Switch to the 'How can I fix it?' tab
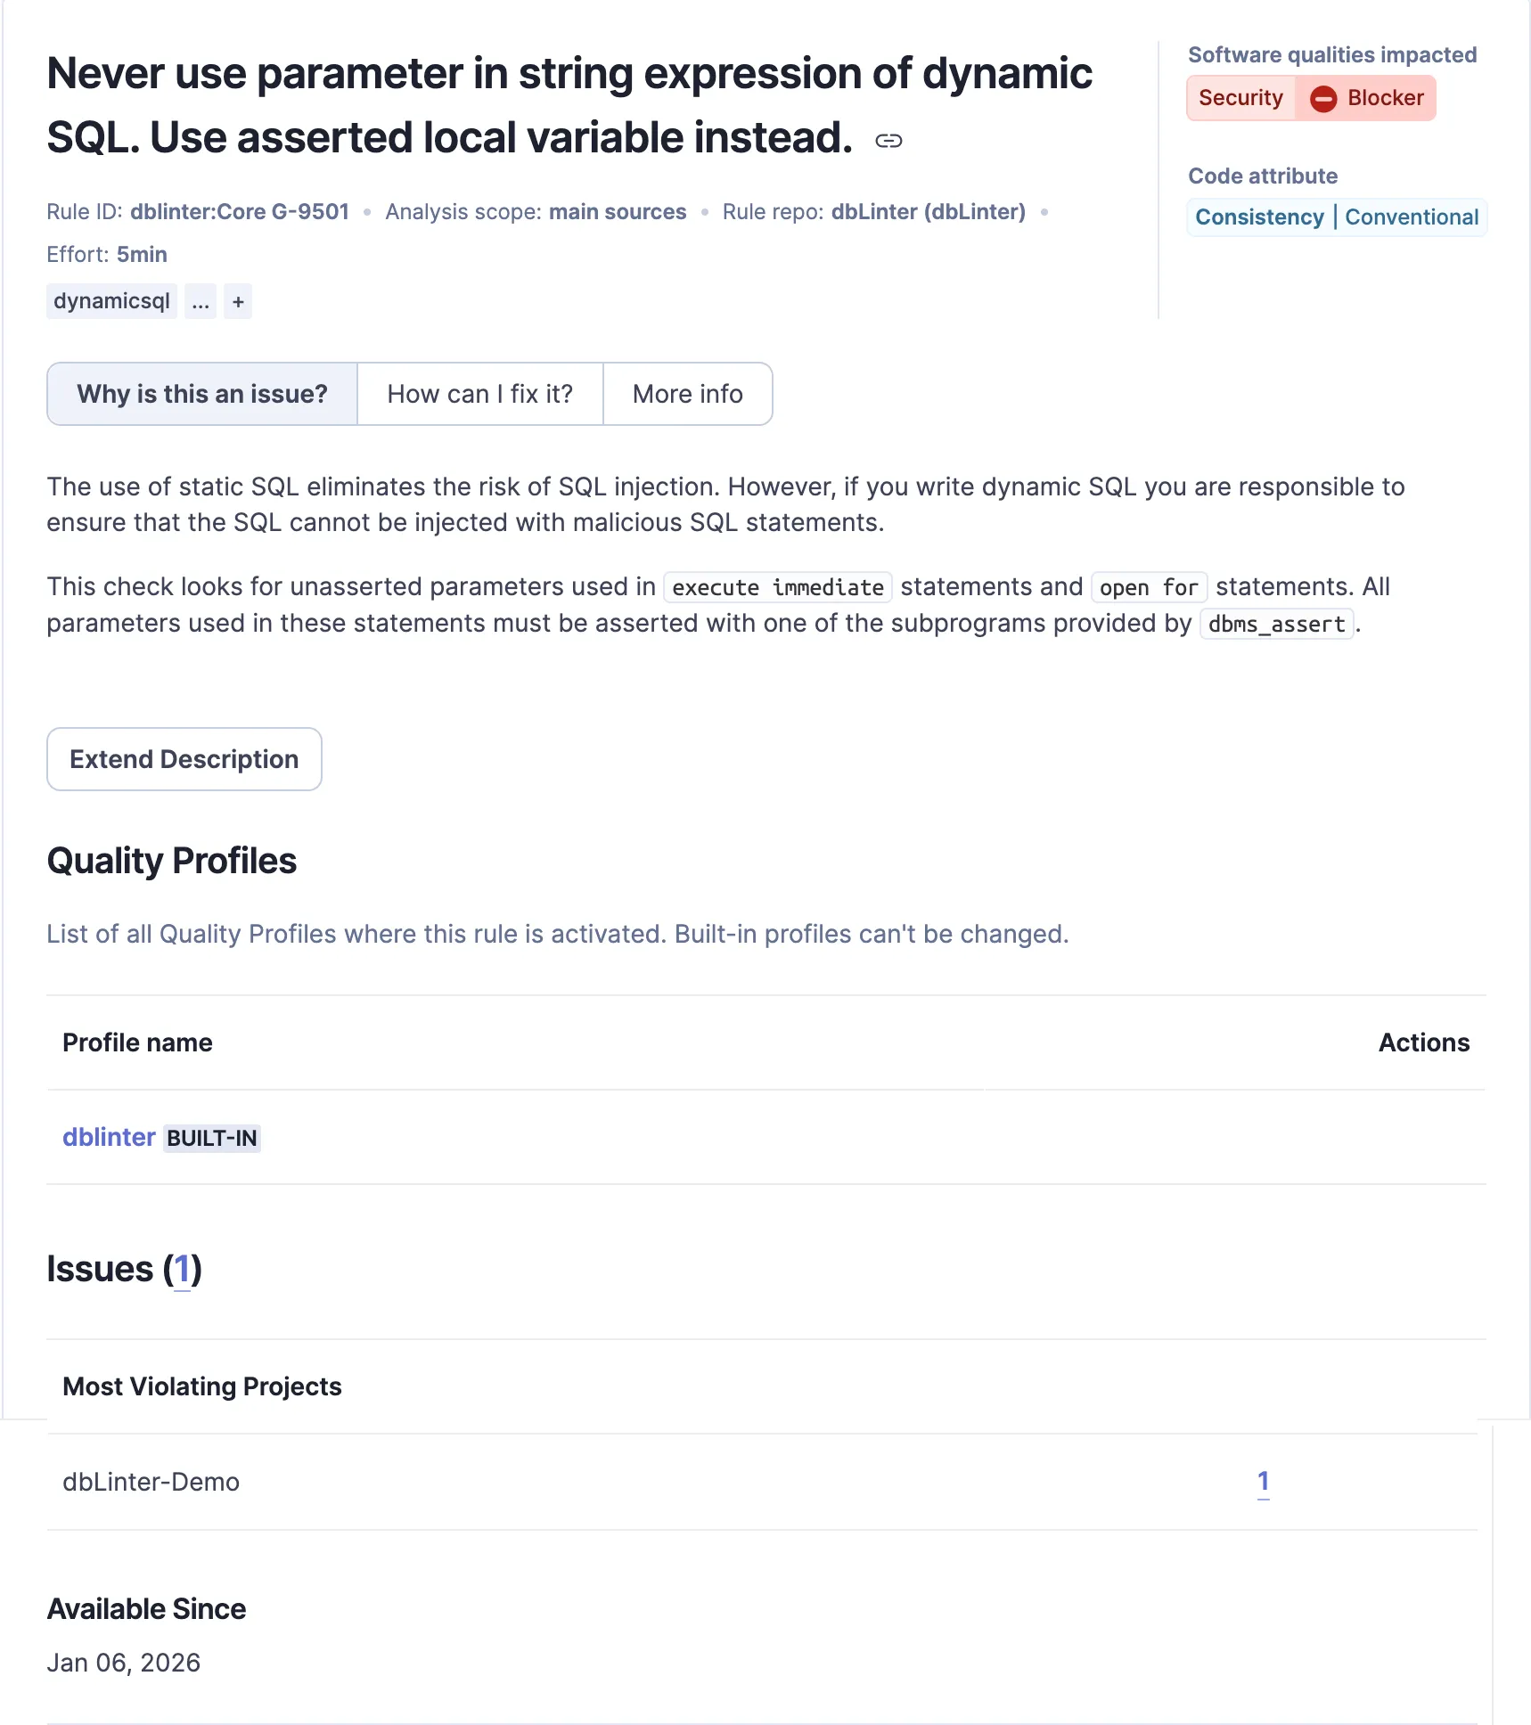 tap(479, 394)
